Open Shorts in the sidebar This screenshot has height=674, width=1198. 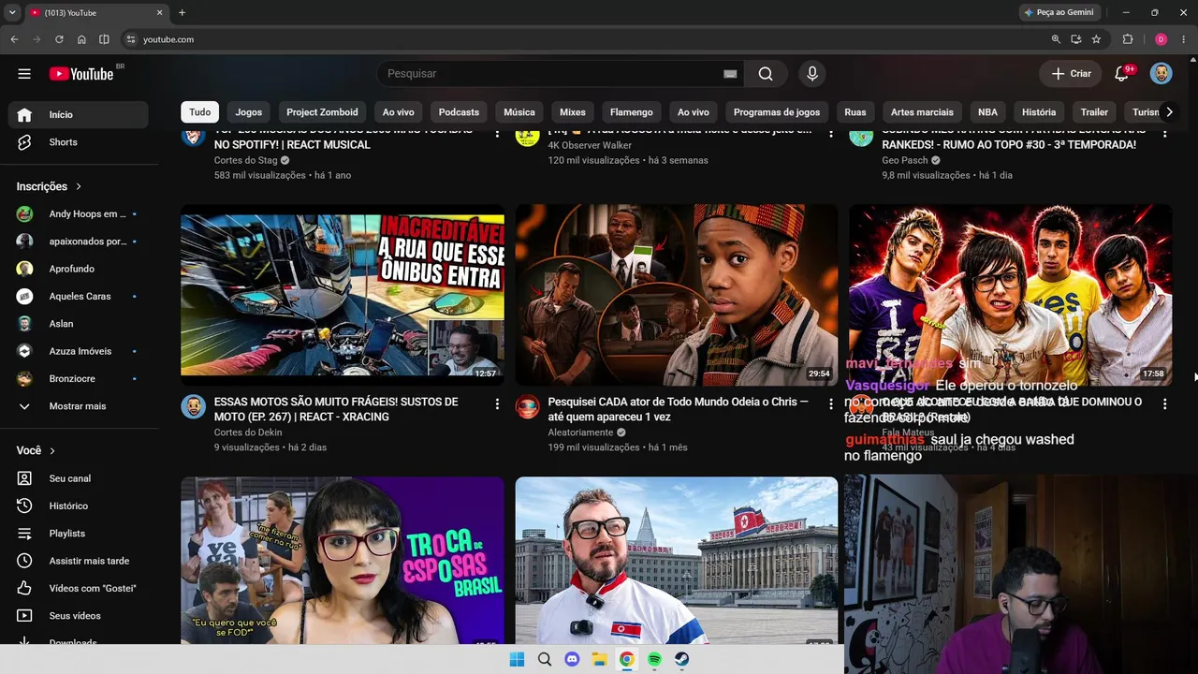point(79,142)
